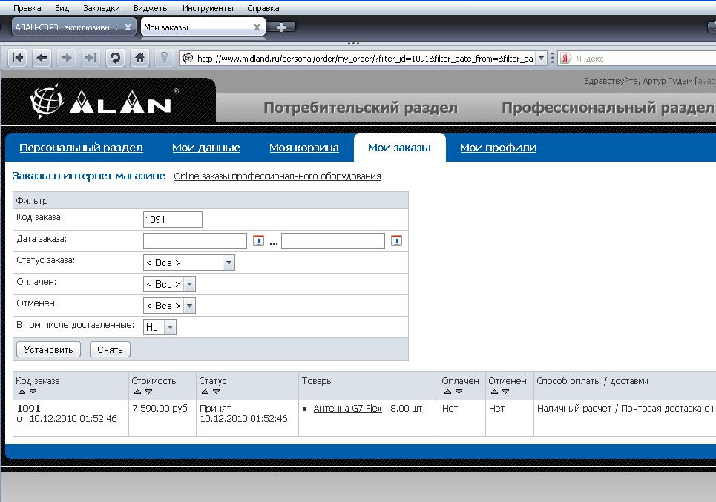Switch to Моя корзина tab

[x=303, y=148]
